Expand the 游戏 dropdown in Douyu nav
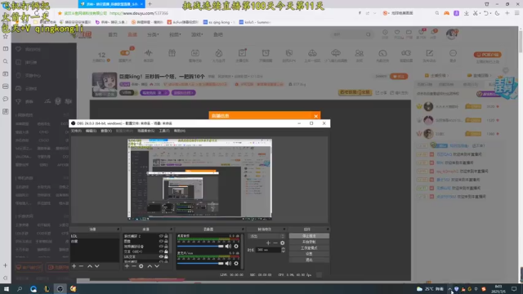Image resolution: width=523 pixels, height=294 pixels. (x=197, y=34)
